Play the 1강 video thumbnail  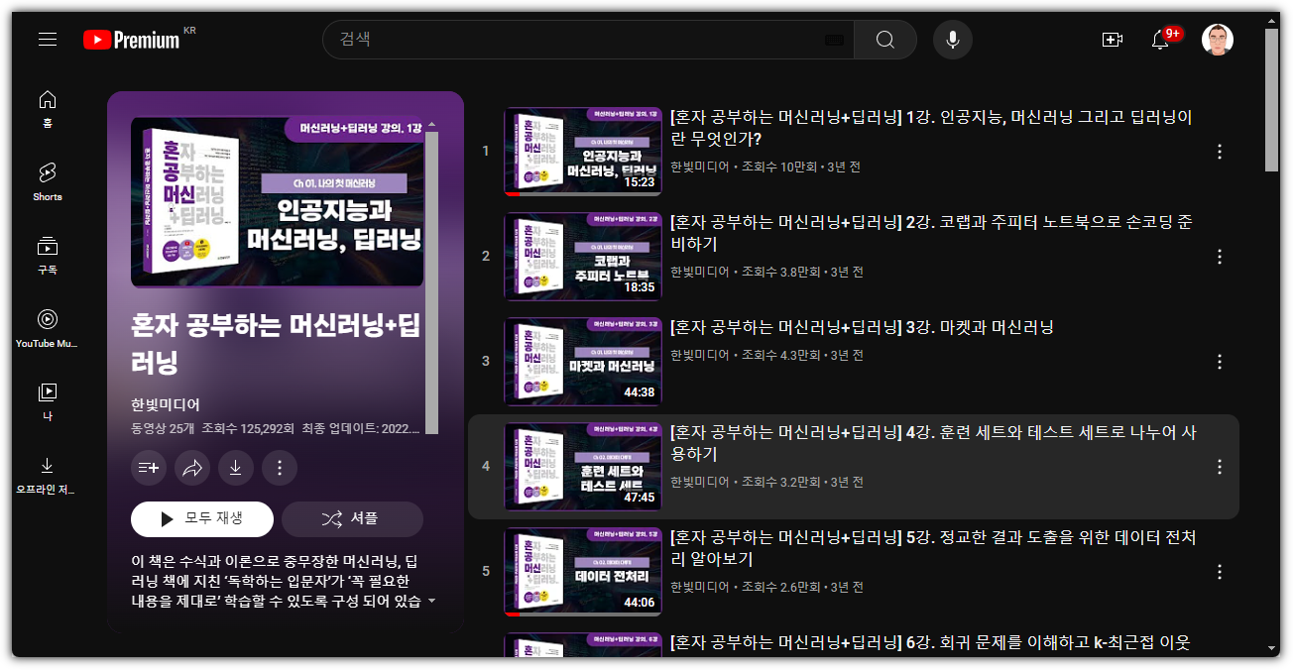[583, 152]
